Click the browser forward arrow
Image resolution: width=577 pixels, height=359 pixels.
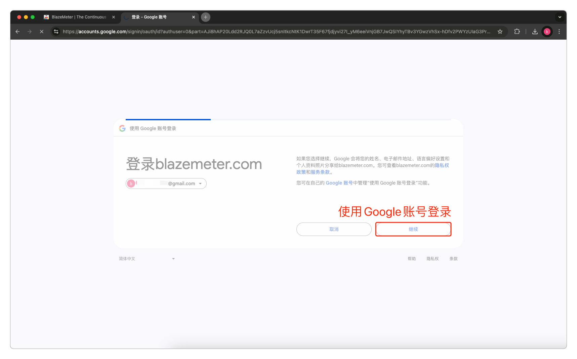click(x=30, y=32)
